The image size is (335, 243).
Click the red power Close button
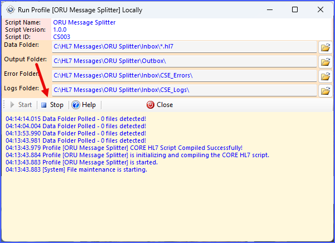[x=159, y=105]
